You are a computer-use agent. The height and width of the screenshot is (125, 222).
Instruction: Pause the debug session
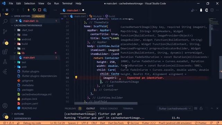7,10
